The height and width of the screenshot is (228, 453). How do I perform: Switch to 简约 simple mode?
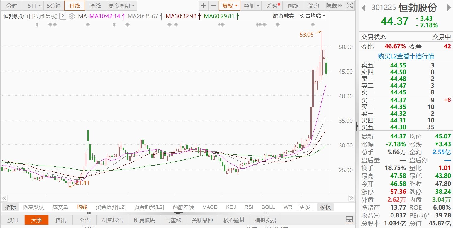click(313, 6)
